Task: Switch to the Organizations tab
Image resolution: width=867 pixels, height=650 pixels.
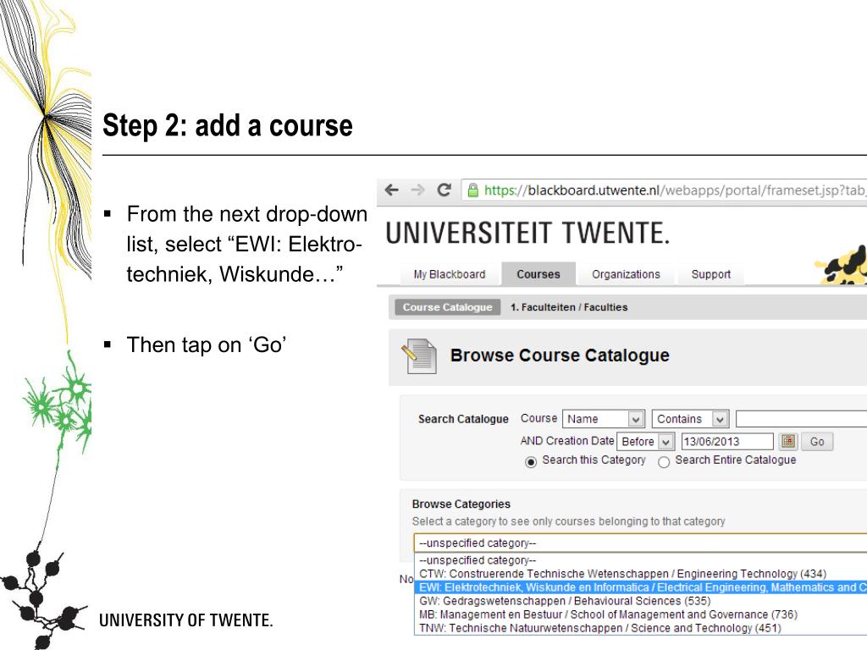Action: point(626,274)
